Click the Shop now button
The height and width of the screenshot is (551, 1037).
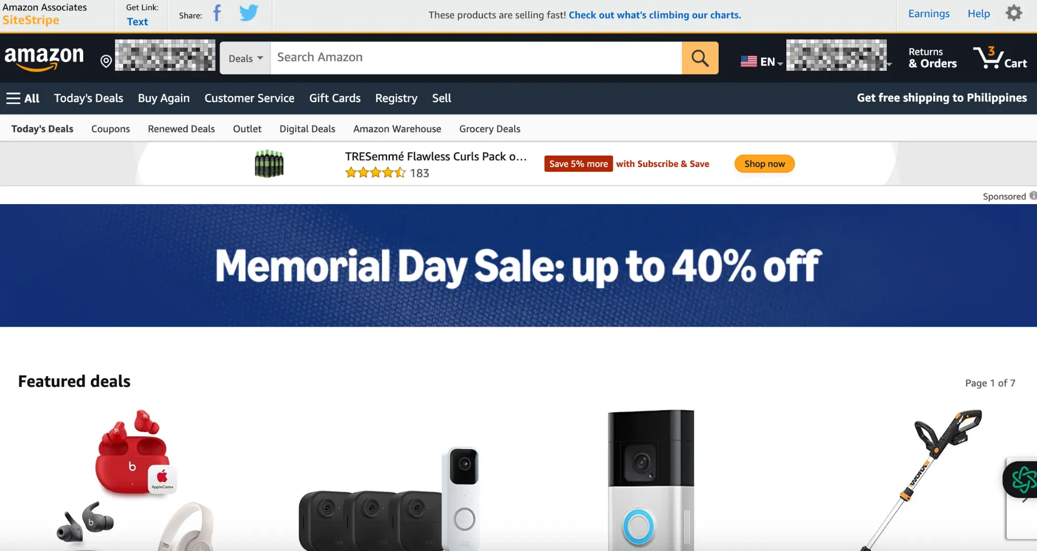764,164
